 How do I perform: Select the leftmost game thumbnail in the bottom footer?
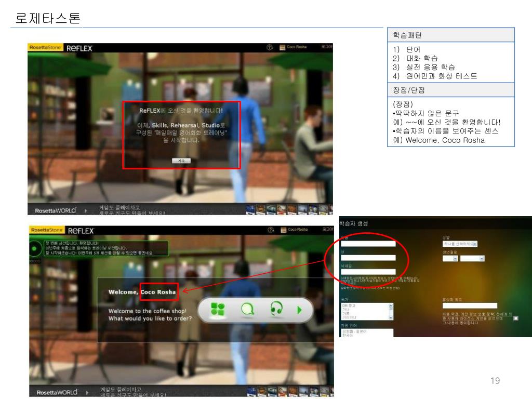point(251,391)
